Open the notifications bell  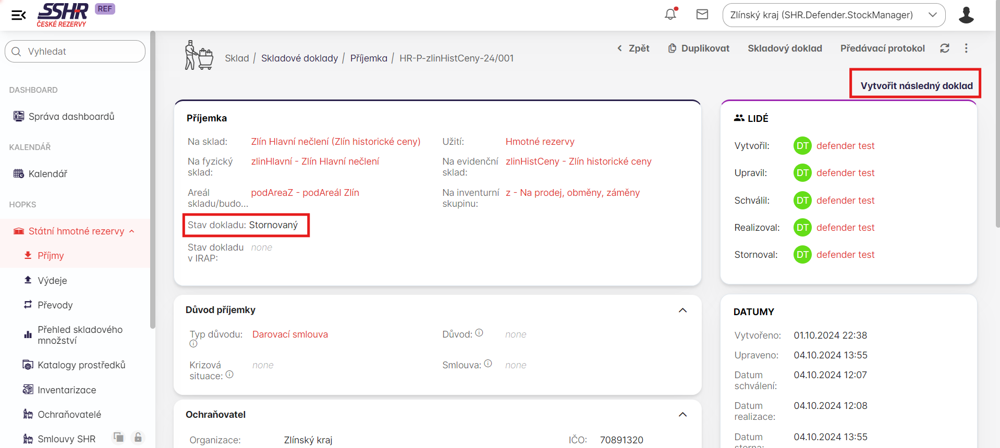point(670,14)
